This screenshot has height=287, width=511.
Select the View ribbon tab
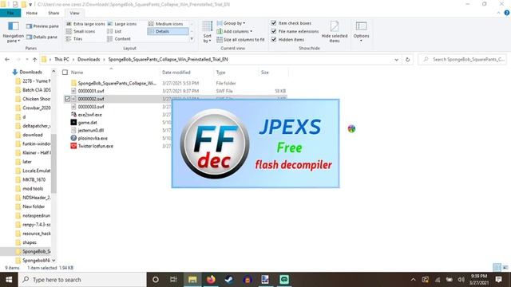click(74, 13)
